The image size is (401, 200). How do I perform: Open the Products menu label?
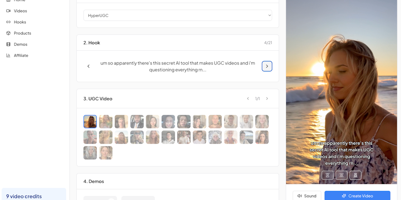(x=22, y=33)
